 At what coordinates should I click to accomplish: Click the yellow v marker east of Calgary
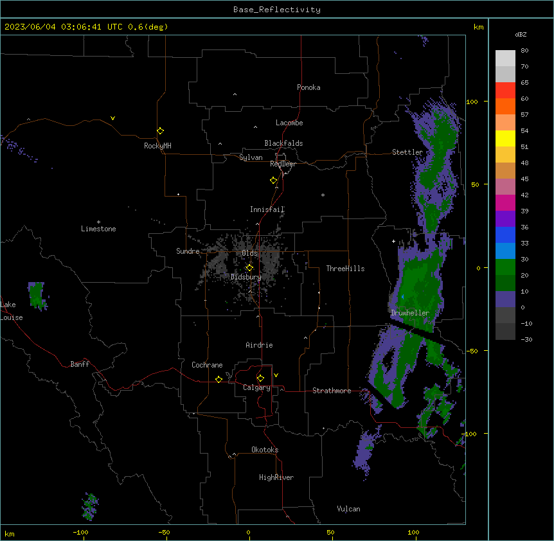coord(276,375)
